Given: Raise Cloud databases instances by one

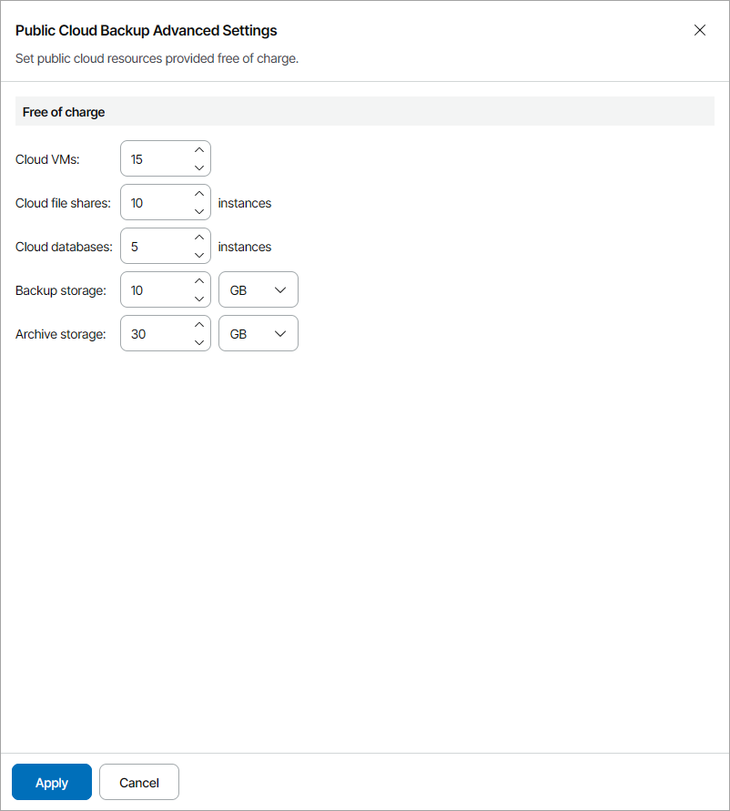Looking at the screenshot, I should coord(199,238).
